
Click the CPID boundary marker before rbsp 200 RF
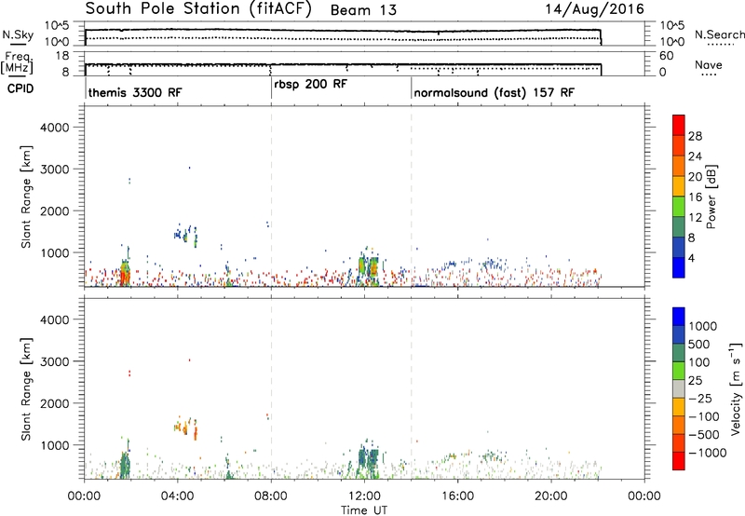271,88
